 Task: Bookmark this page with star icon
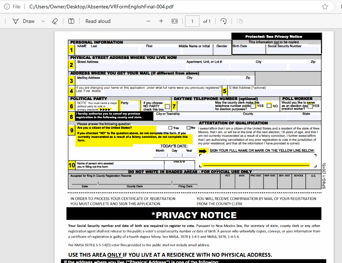click(325, 7)
